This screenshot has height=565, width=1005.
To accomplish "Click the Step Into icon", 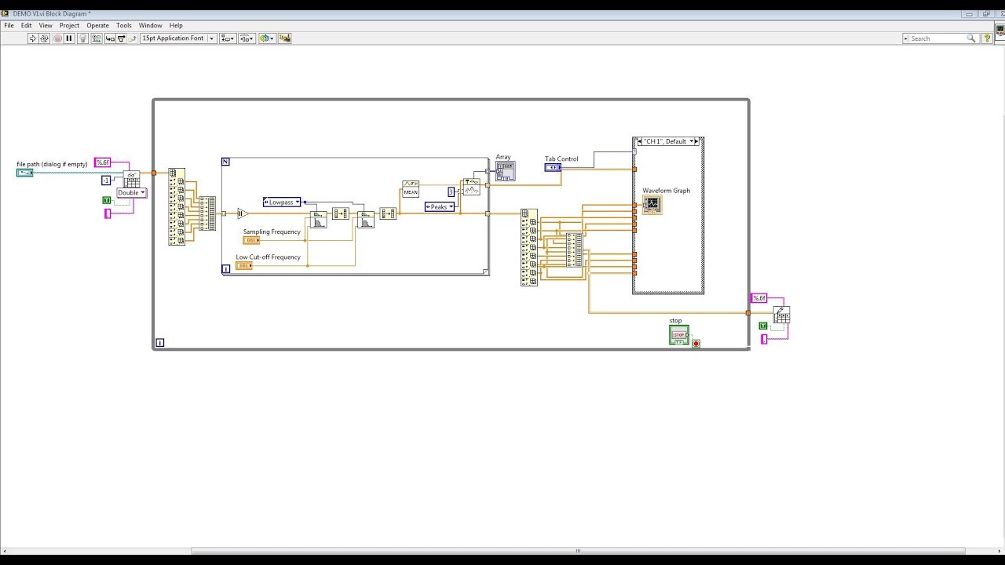I will (110, 38).
